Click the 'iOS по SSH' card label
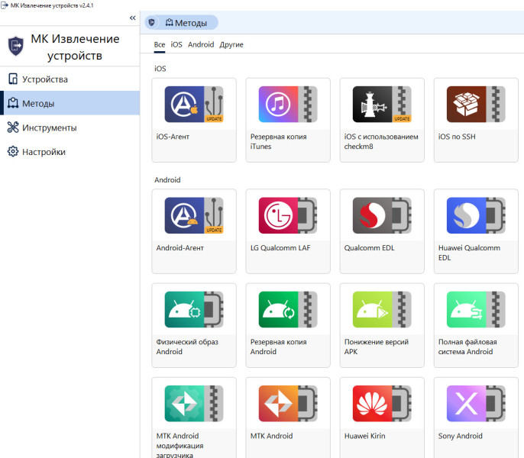524x458 pixels. (457, 137)
